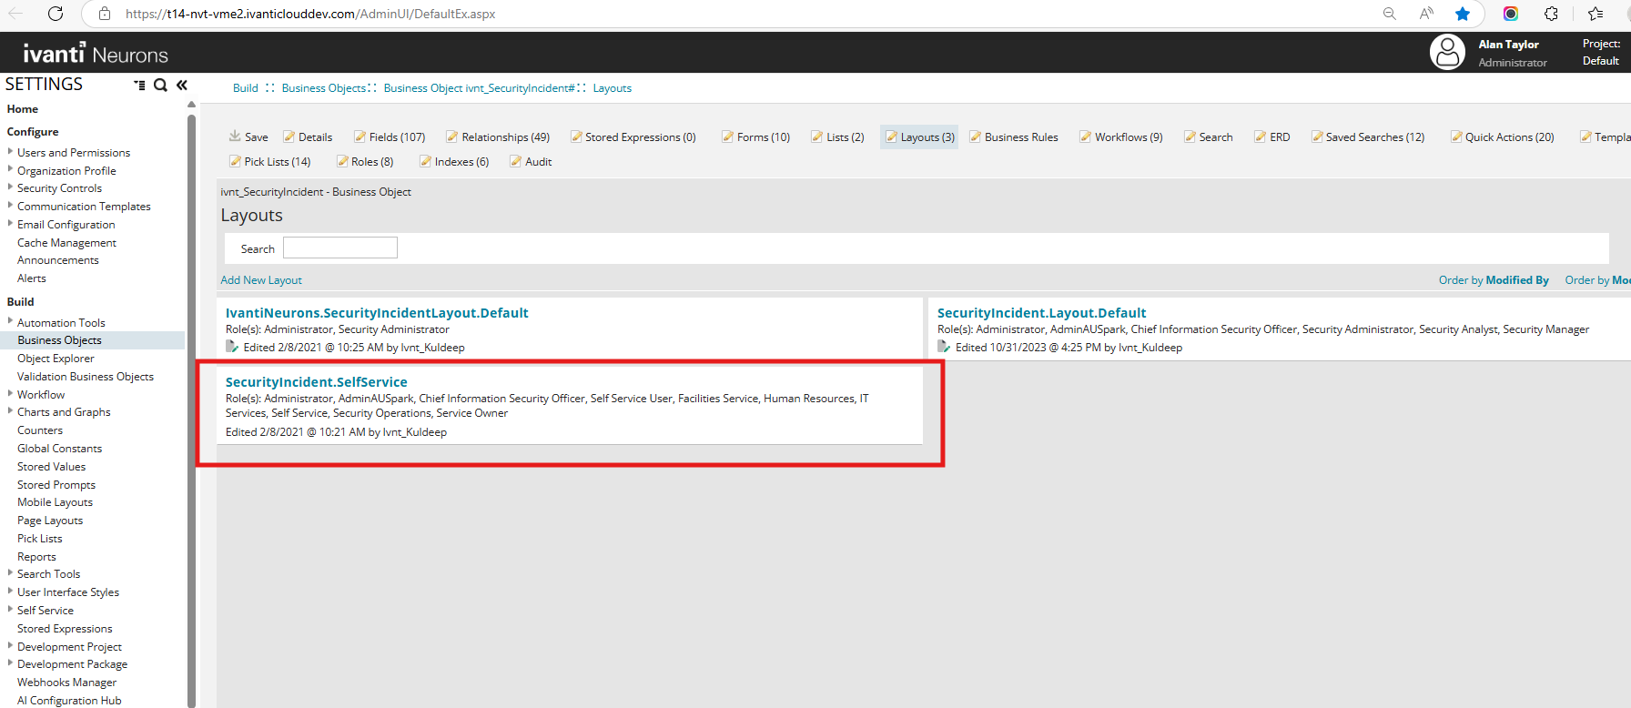Open the Quick Actions (20) tab
This screenshot has width=1631, height=708.
pyautogui.click(x=1503, y=137)
